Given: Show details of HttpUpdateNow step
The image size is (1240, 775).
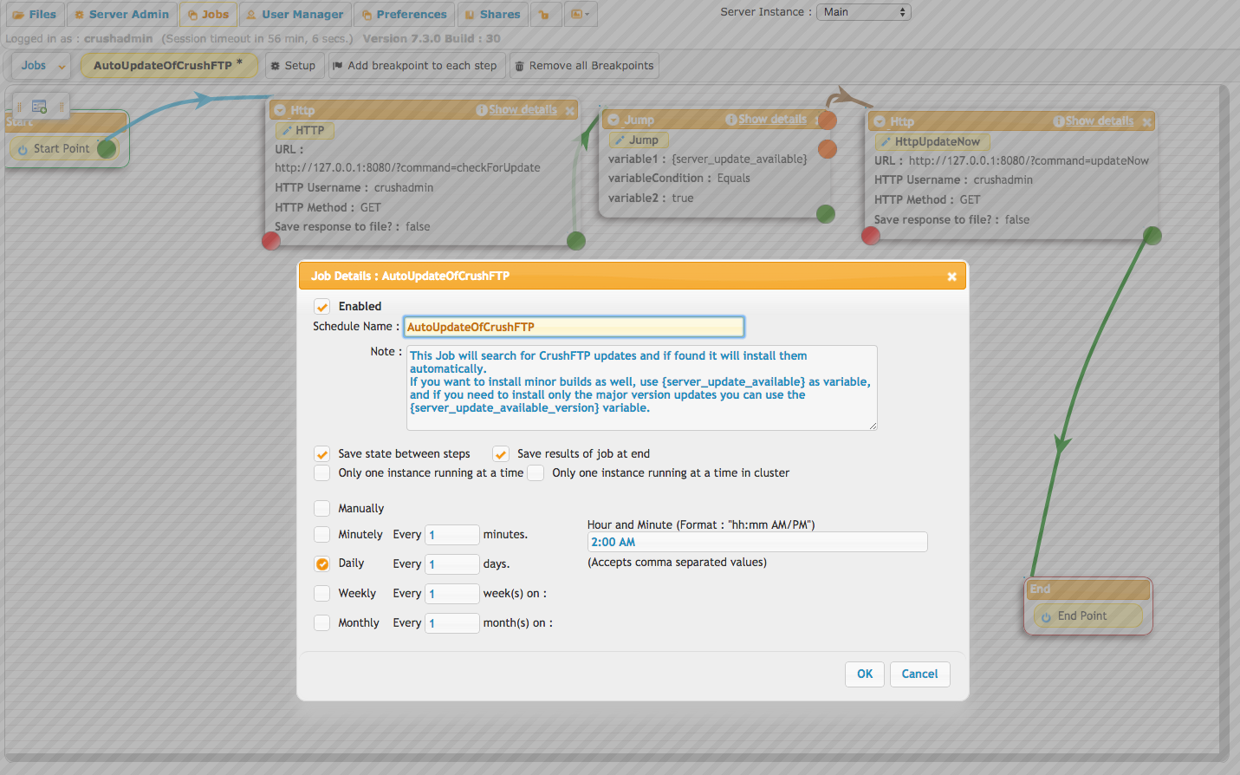Looking at the screenshot, I should (1100, 121).
